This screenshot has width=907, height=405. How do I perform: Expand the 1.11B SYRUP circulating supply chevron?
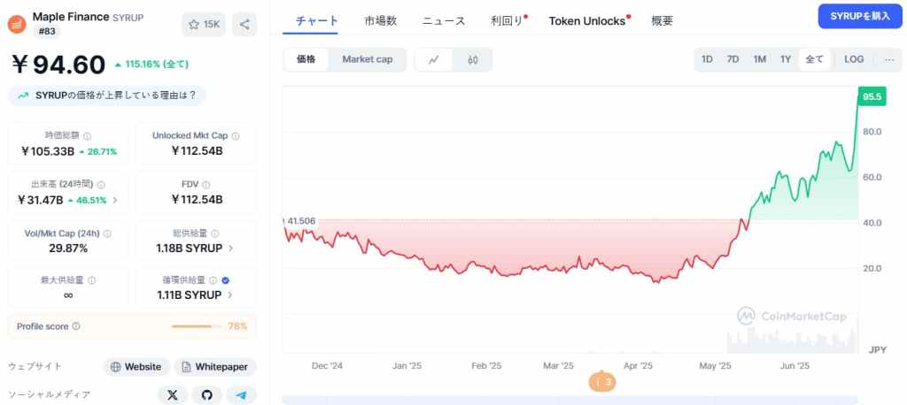tap(231, 295)
